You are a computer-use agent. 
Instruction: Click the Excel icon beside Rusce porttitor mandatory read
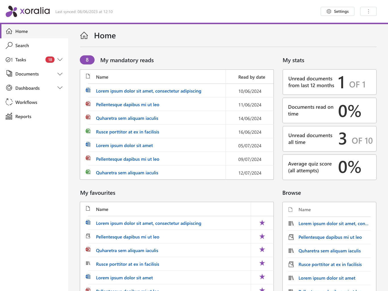click(x=88, y=131)
